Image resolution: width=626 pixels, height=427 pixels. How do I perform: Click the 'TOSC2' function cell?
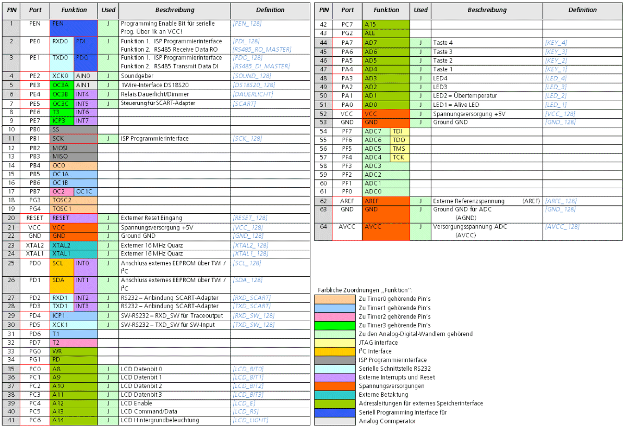click(74, 200)
